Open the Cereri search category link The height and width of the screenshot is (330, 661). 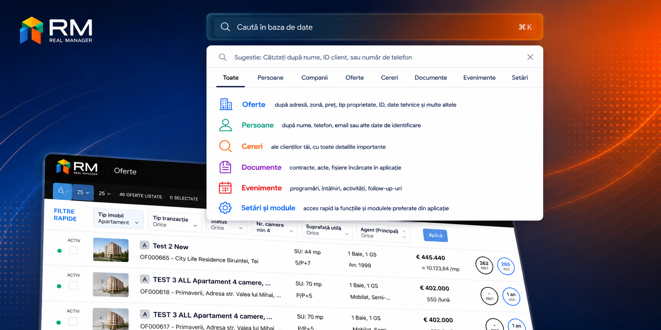point(252,146)
